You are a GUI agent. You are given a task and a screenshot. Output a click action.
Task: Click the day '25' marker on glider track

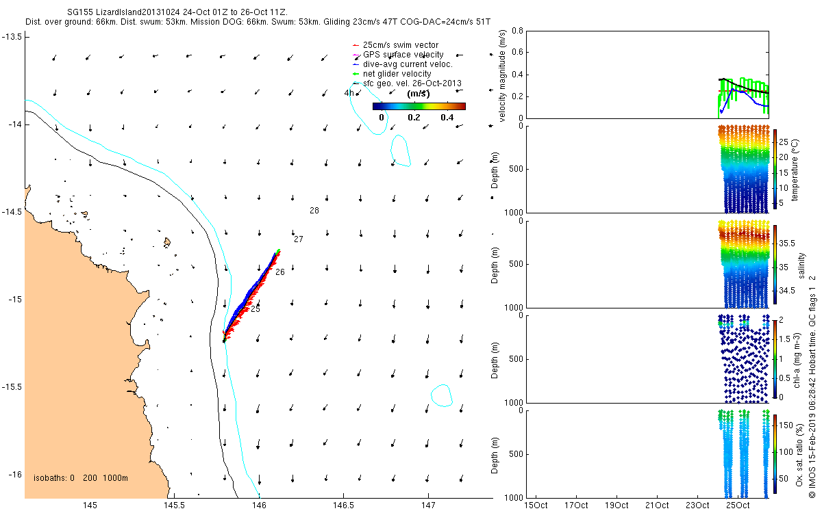(x=256, y=309)
